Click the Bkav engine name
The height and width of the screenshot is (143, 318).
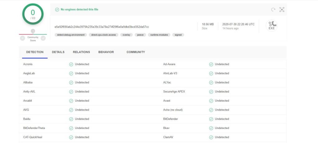[166, 128]
